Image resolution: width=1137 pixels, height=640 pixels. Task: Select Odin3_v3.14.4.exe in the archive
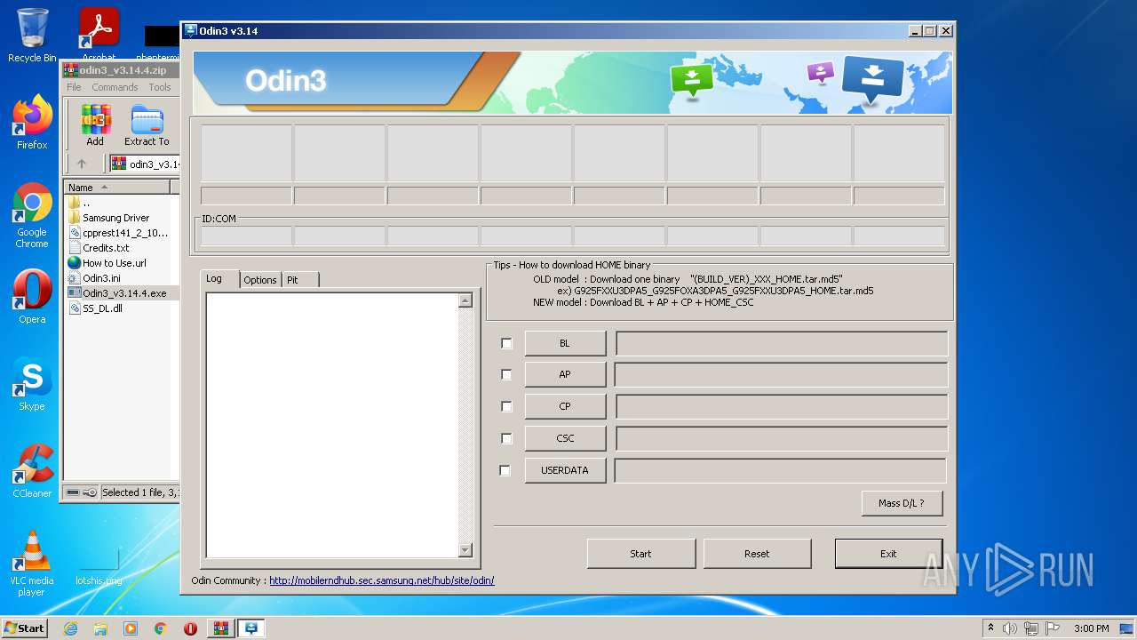pos(118,293)
